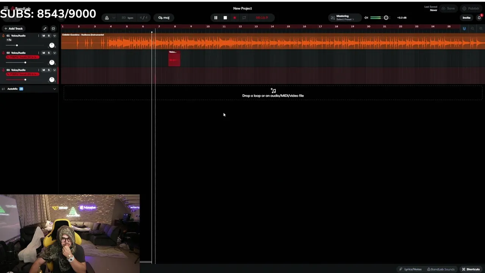Mute track 03 Voice/Audio
This screenshot has width=485, height=273.
44,70
